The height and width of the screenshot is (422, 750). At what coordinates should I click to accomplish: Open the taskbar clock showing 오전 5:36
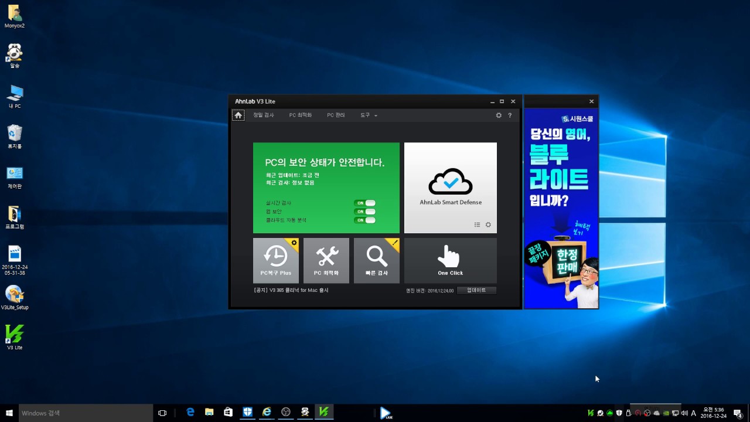point(714,413)
